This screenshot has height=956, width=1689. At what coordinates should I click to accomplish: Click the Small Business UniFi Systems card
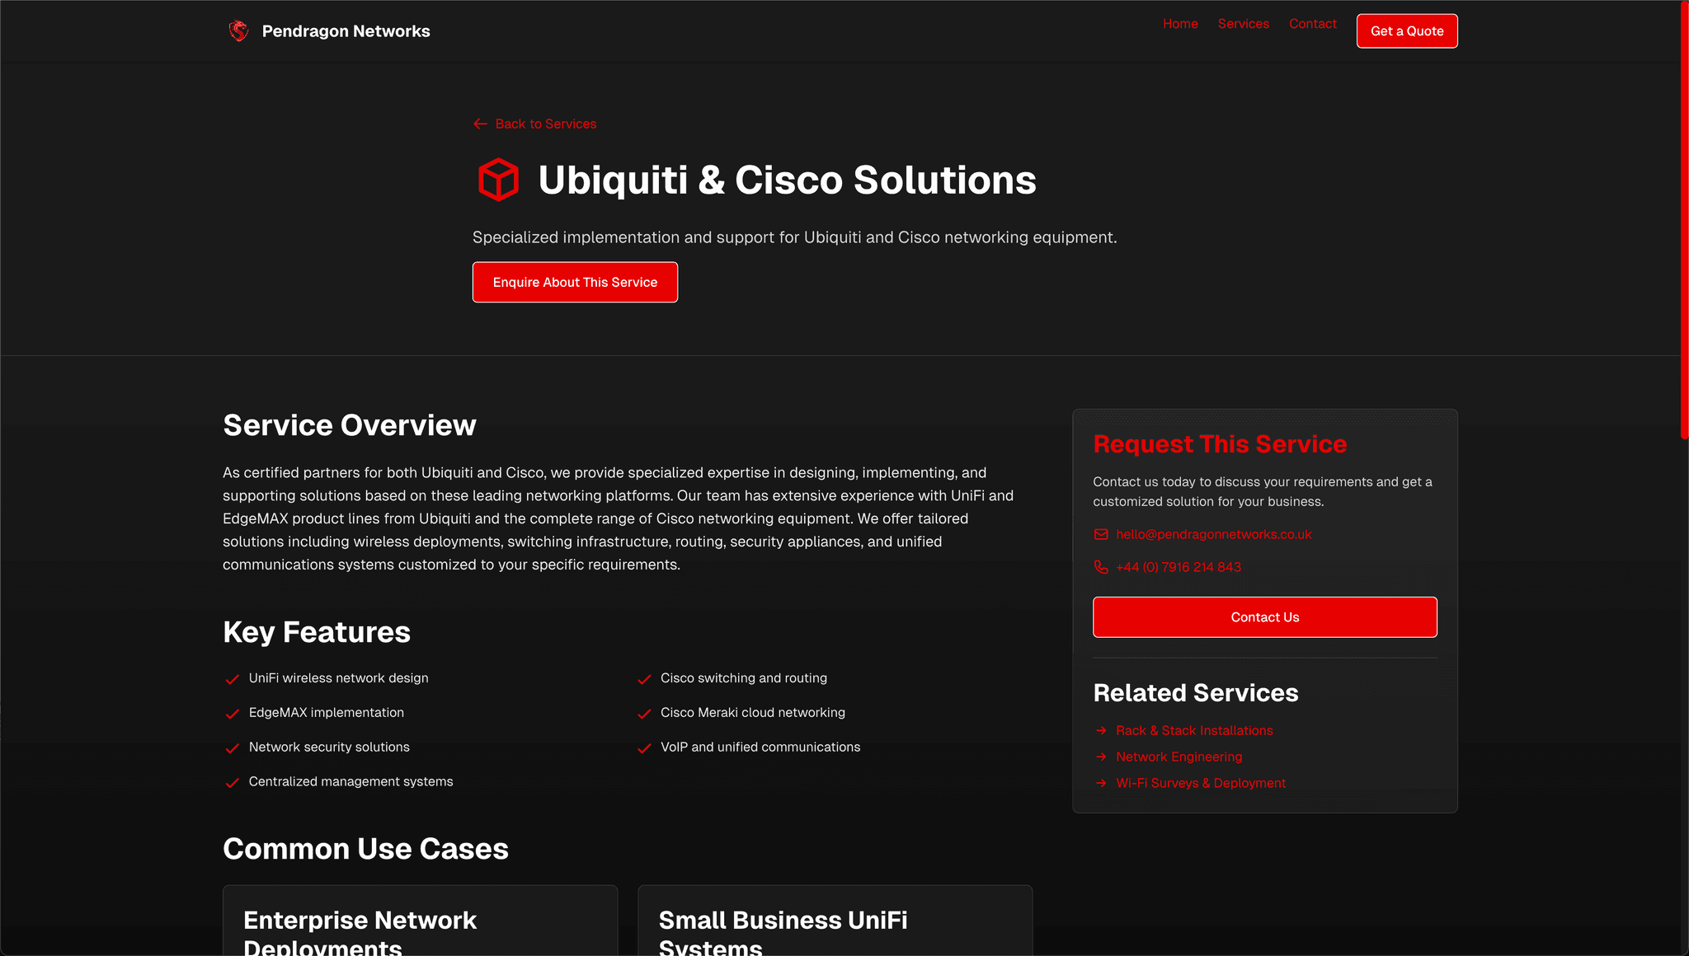point(835,921)
